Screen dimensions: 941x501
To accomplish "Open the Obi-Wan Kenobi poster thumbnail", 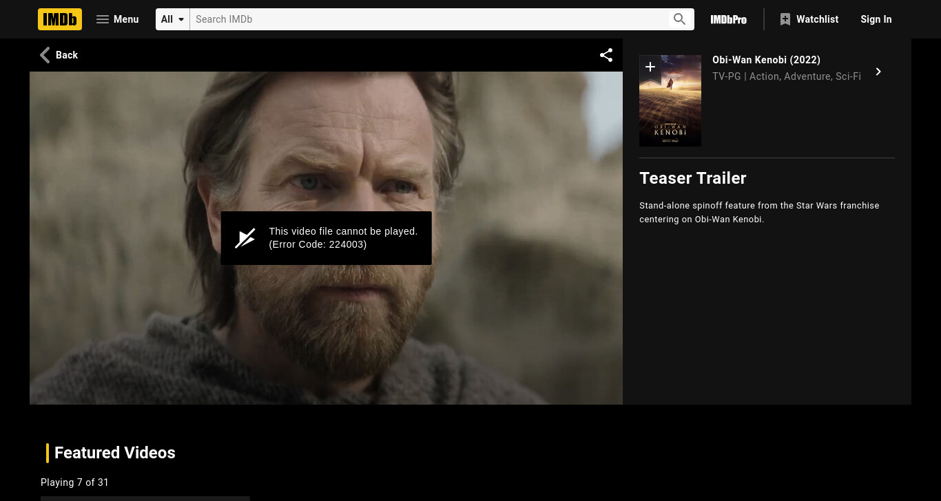I will (x=670, y=100).
